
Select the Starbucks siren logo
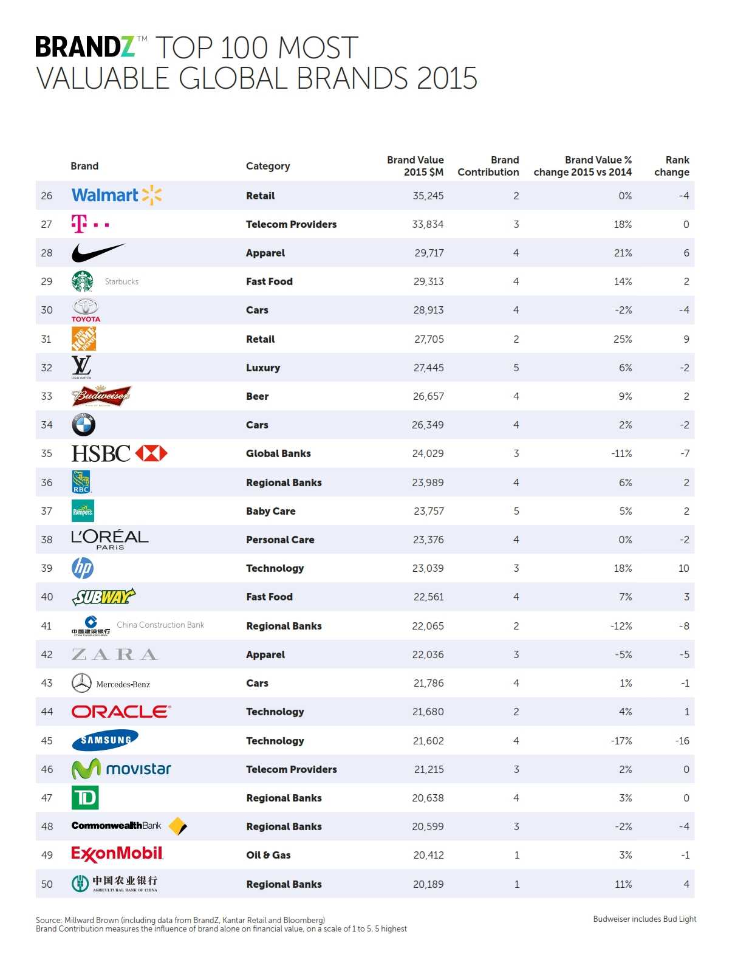(83, 281)
